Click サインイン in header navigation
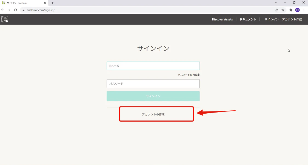Image resolution: width=308 pixels, height=165 pixels. point(272,19)
